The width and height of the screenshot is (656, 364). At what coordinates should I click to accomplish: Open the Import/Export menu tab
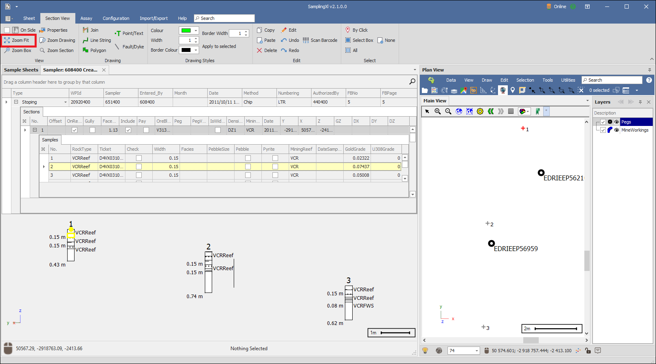(x=154, y=18)
